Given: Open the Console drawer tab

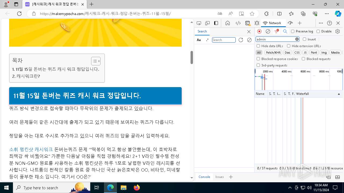Looking at the screenshot, I should click(204, 177).
